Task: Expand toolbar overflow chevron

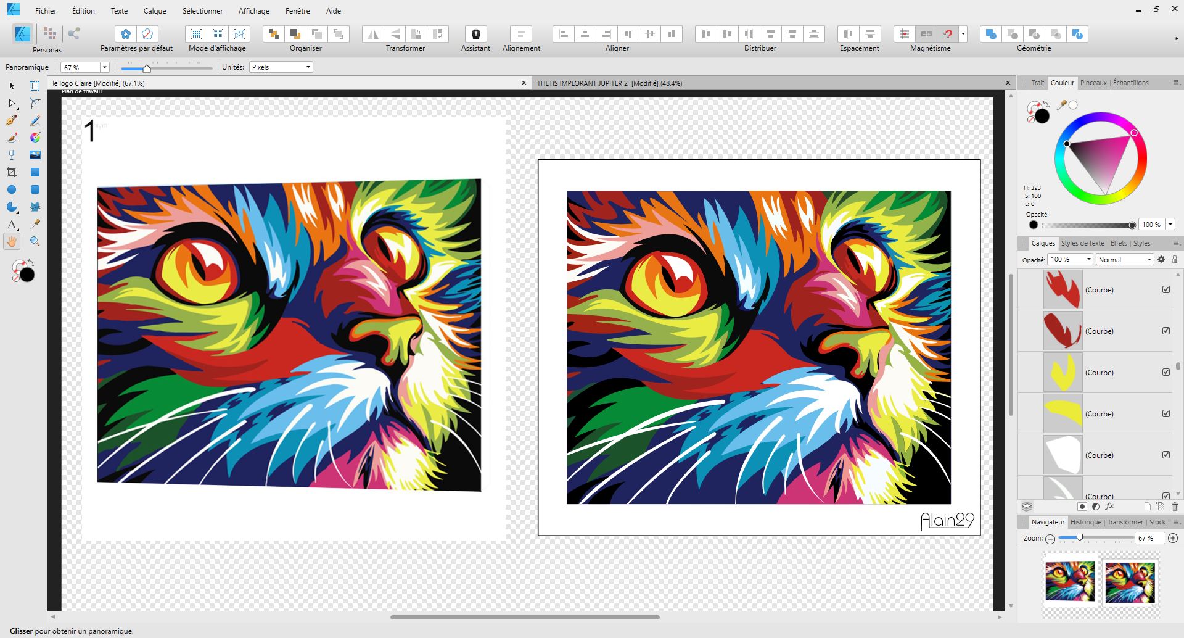Action: pos(1175,38)
